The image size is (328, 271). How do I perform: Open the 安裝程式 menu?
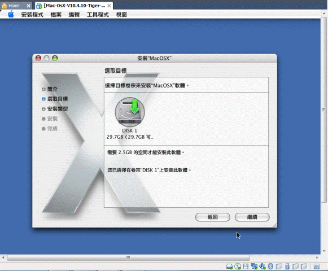[32, 15]
